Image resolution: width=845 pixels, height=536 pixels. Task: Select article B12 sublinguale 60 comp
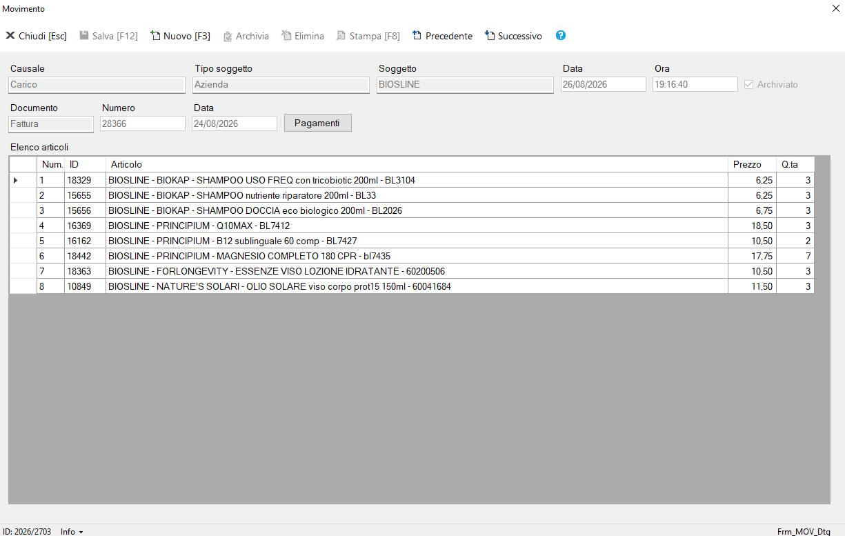point(417,241)
